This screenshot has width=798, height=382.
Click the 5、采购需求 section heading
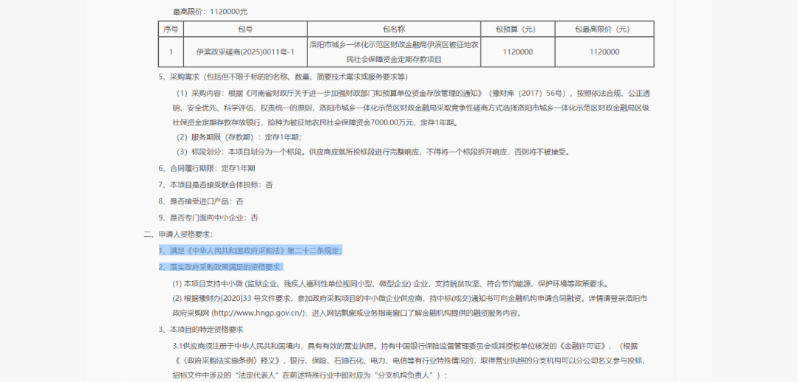[x=282, y=77]
